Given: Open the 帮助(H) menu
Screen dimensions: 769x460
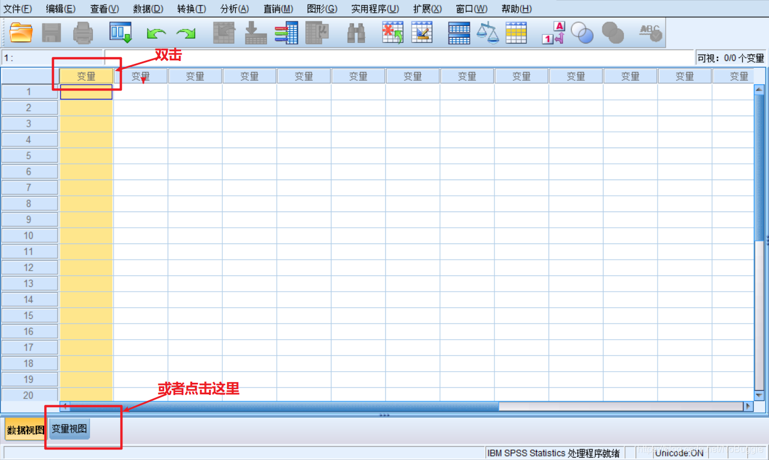Looking at the screenshot, I should point(517,9).
